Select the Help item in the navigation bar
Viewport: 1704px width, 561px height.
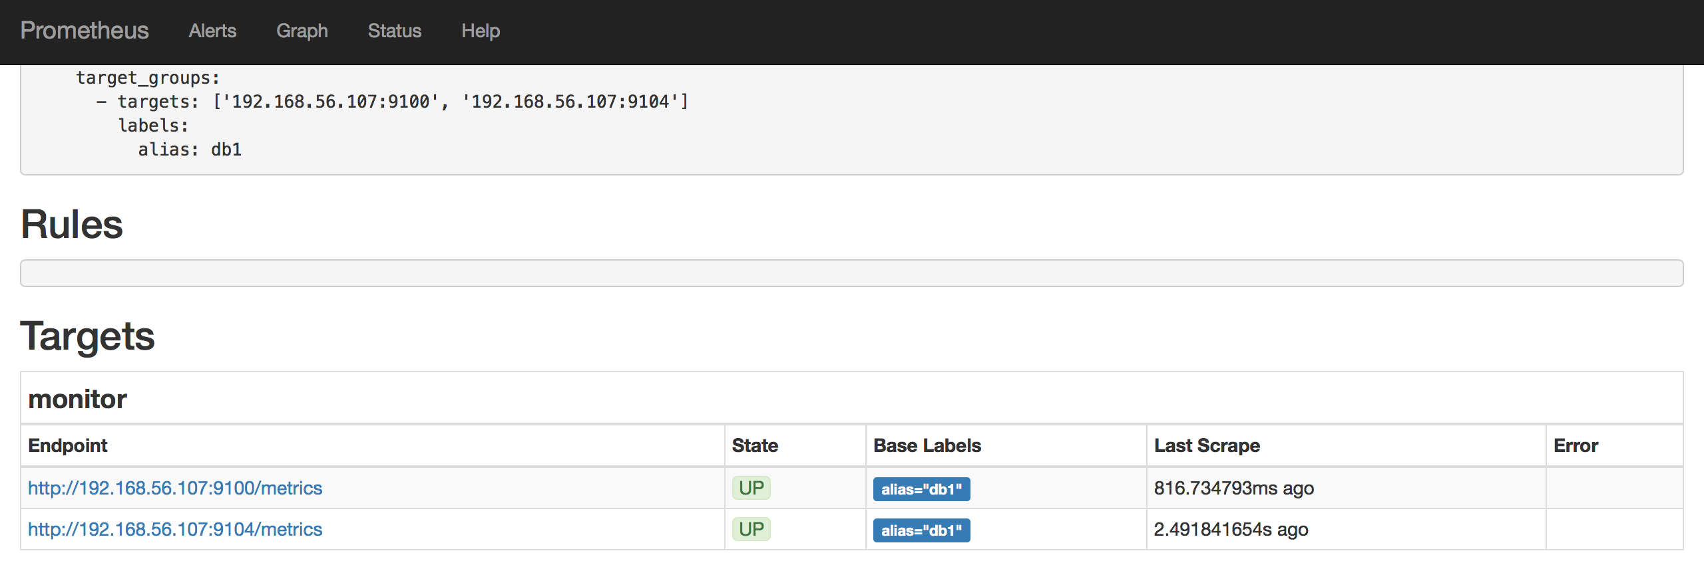pyautogui.click(x=481, y=31)
